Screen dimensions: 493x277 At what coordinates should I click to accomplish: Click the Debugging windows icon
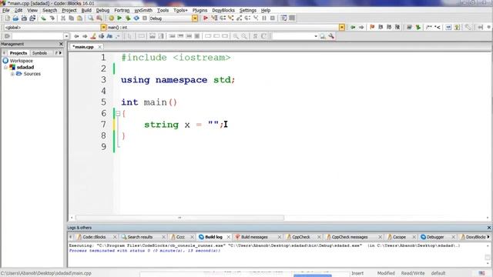(x=283, y=18)
